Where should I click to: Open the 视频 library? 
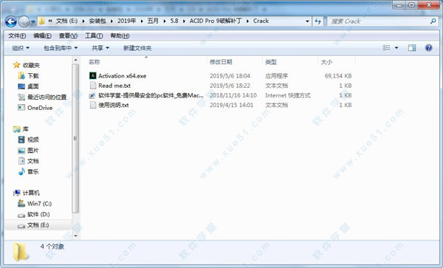(33, 140)
